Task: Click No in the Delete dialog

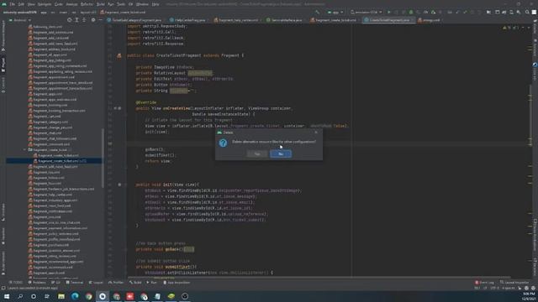Action: pos(281,154)
